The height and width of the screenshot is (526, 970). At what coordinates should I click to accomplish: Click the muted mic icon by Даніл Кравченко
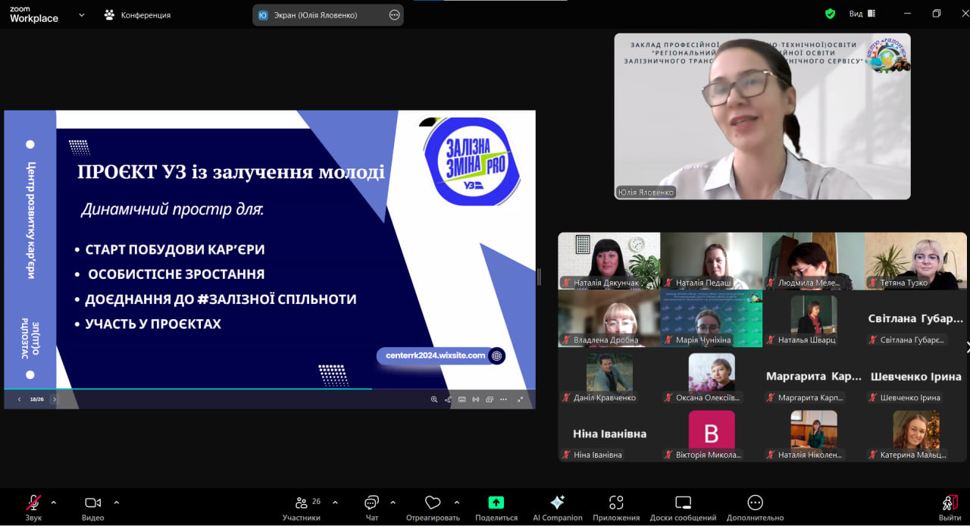(566, 397)
